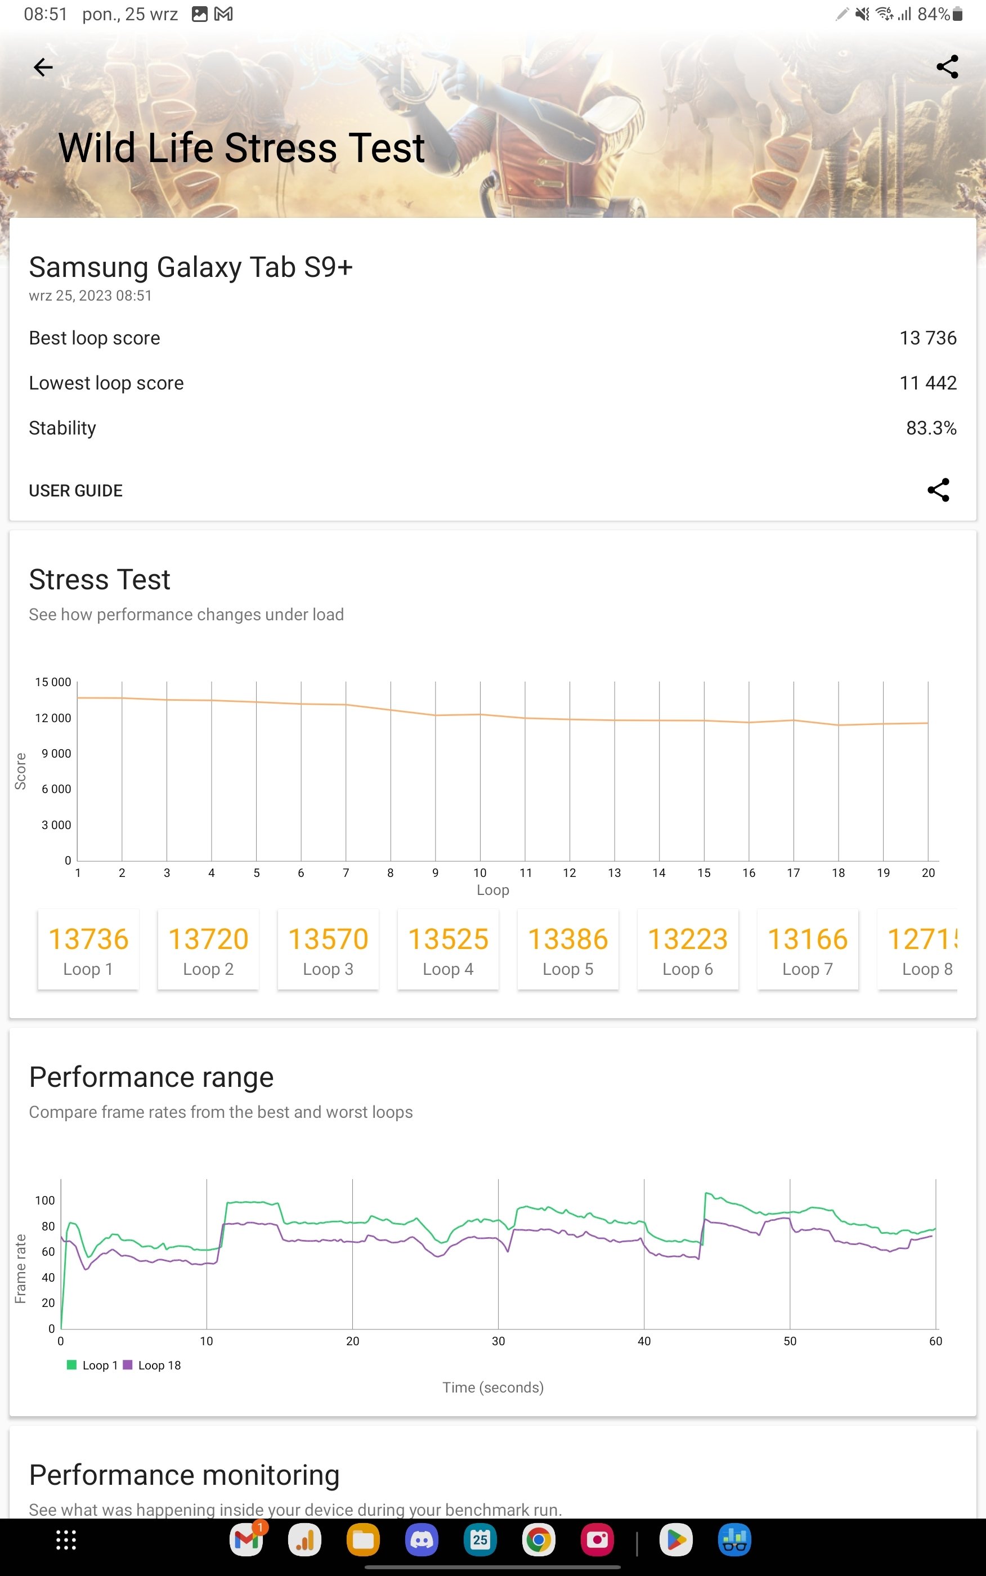The width and height of the screenshot is (986, 1576).
Task: Tap the battery 84% indicator
Action: click(940, 14)
